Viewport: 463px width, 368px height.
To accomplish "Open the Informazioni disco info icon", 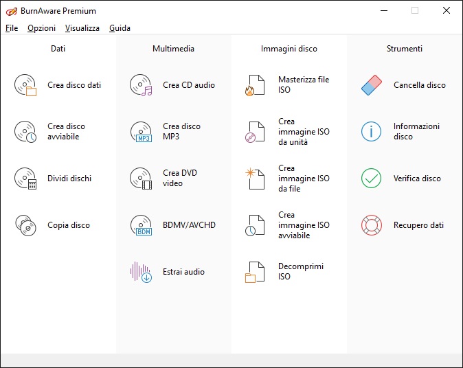I will (371, 131).
